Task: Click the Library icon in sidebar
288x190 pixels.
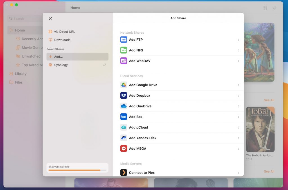Action: 11,74
